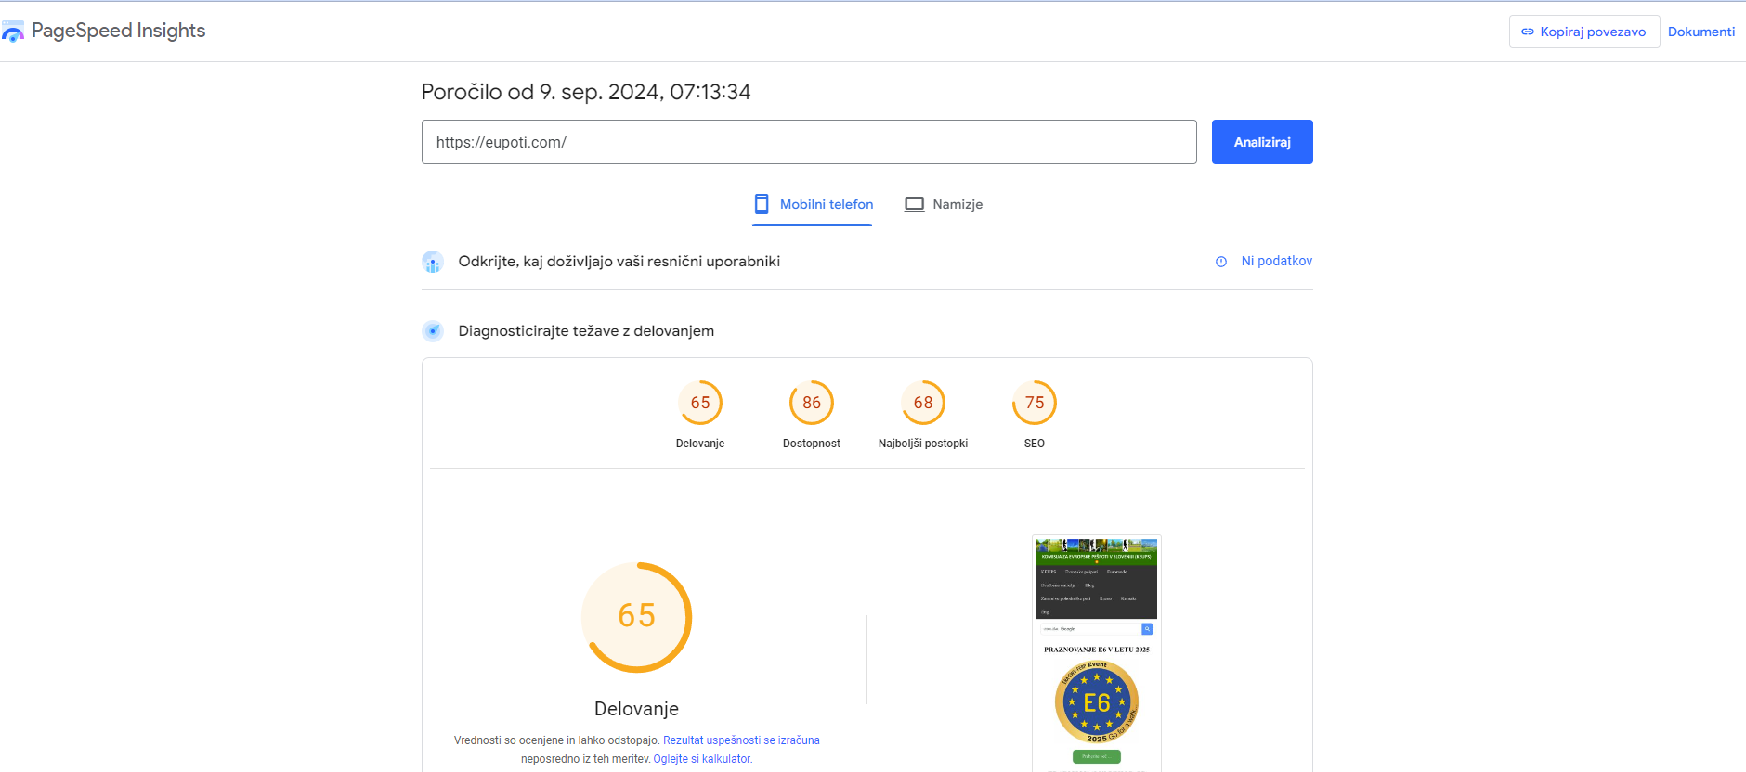Click the mobile phone icon in tabs

[x=762, y=204]
